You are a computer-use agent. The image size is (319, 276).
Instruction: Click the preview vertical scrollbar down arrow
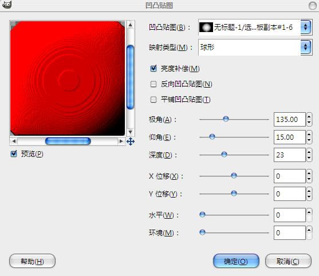(131, 132)
